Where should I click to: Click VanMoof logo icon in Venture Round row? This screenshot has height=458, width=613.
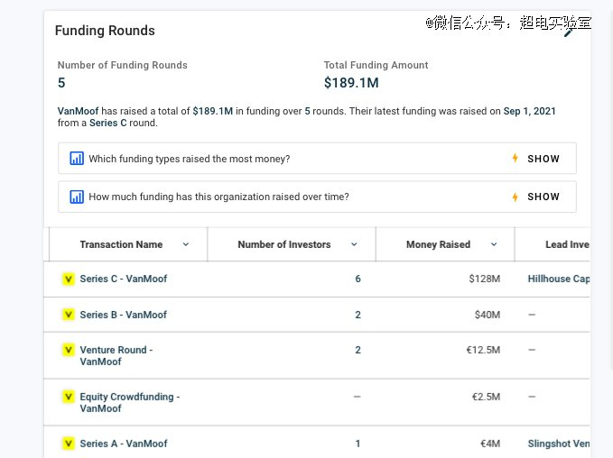tap(69, 350)
